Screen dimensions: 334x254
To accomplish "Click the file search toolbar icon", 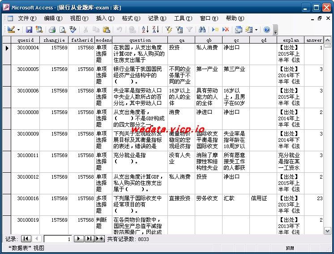I will click(x=39, y=30).
